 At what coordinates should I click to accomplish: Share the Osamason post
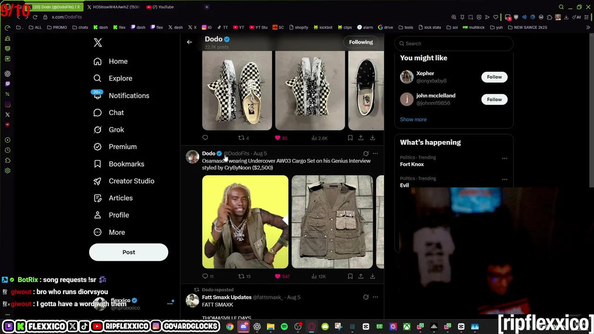[x=361, y=276]
